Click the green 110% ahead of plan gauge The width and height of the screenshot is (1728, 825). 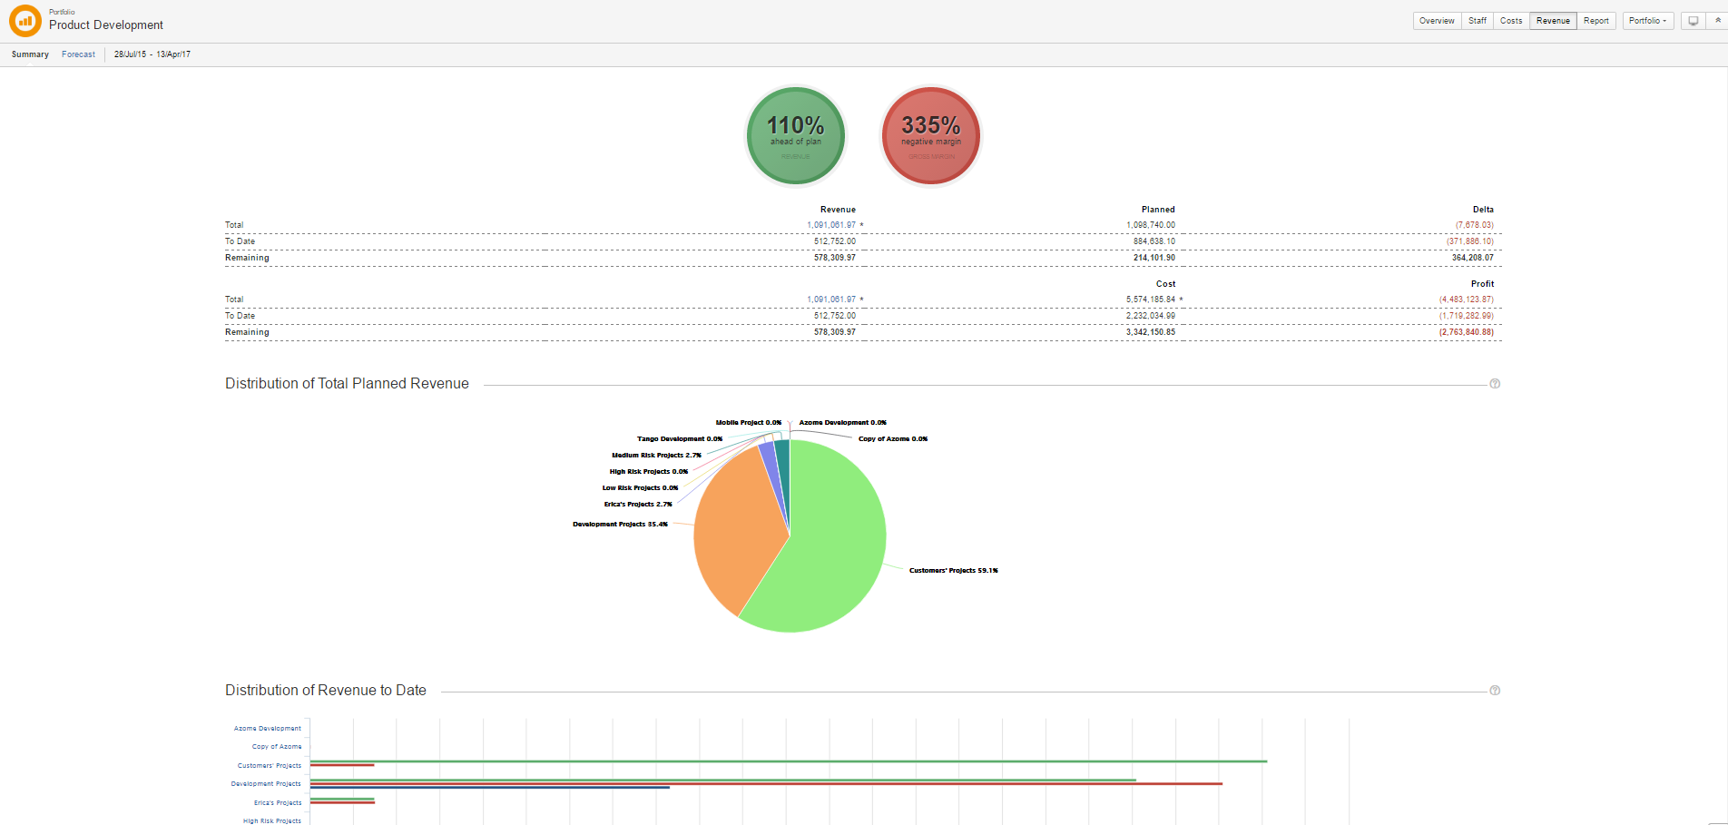click(x=795, y=135)
